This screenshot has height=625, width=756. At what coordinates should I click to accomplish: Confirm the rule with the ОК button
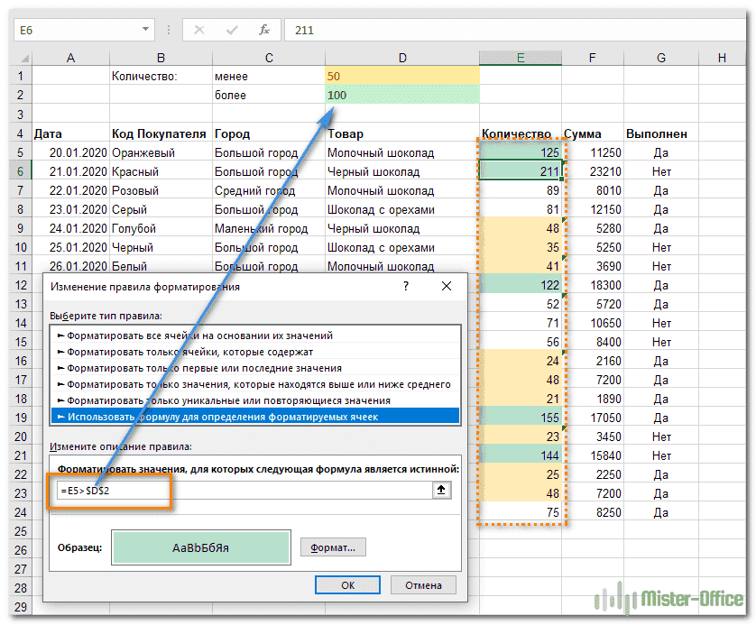(x=347, y=584)
